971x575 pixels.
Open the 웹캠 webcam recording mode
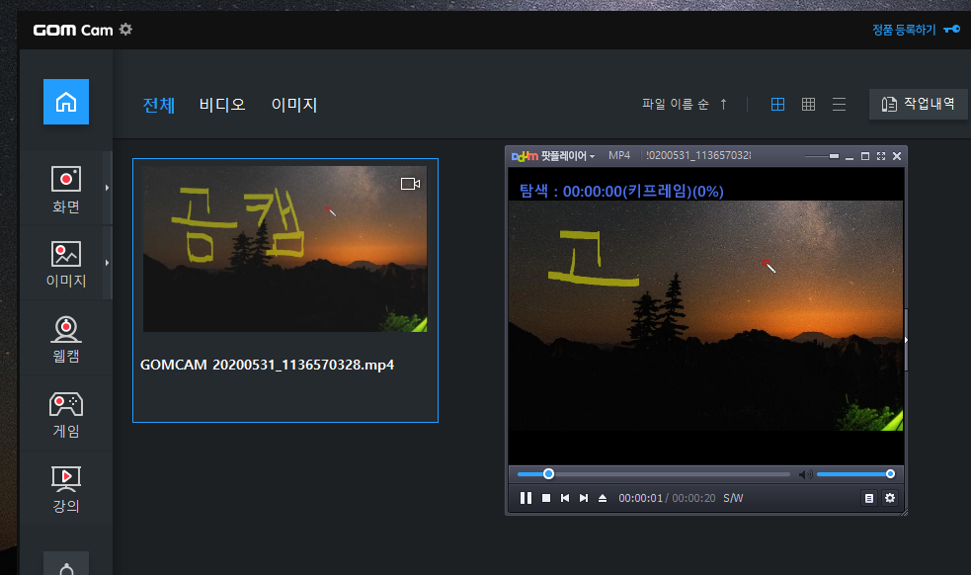pyautogui.click(x=65, y=339)
